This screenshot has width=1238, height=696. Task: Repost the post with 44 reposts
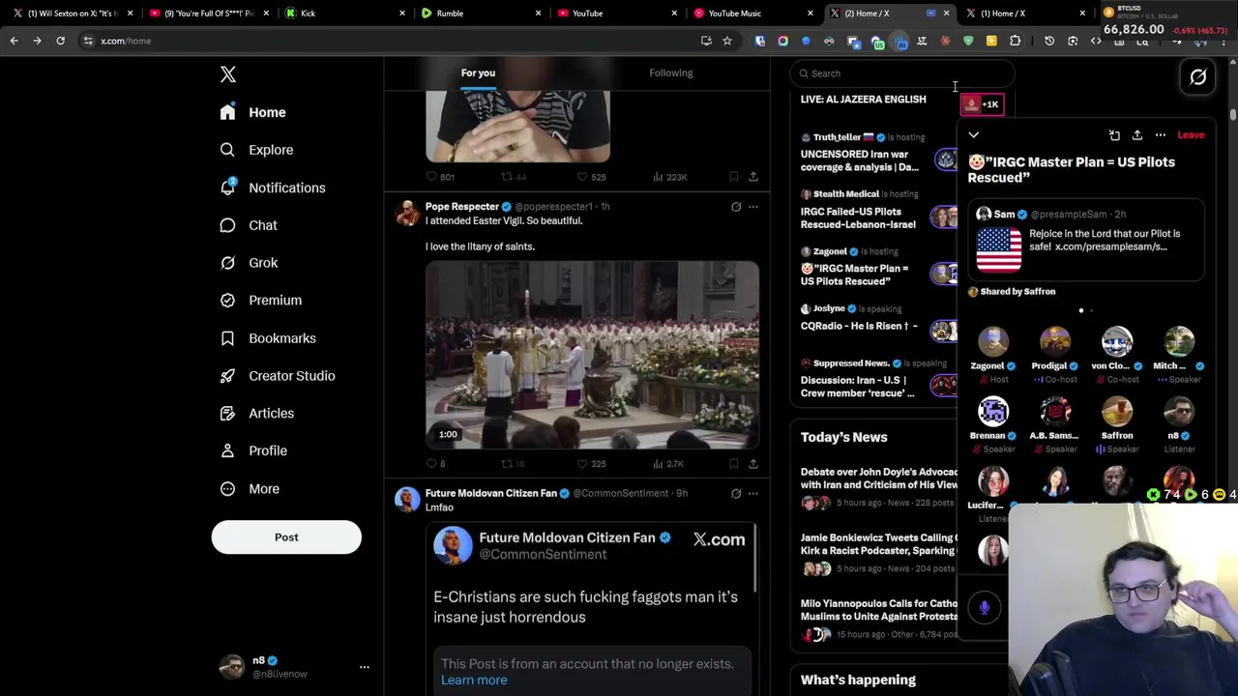pyautogui.click(x=514, y=177)
